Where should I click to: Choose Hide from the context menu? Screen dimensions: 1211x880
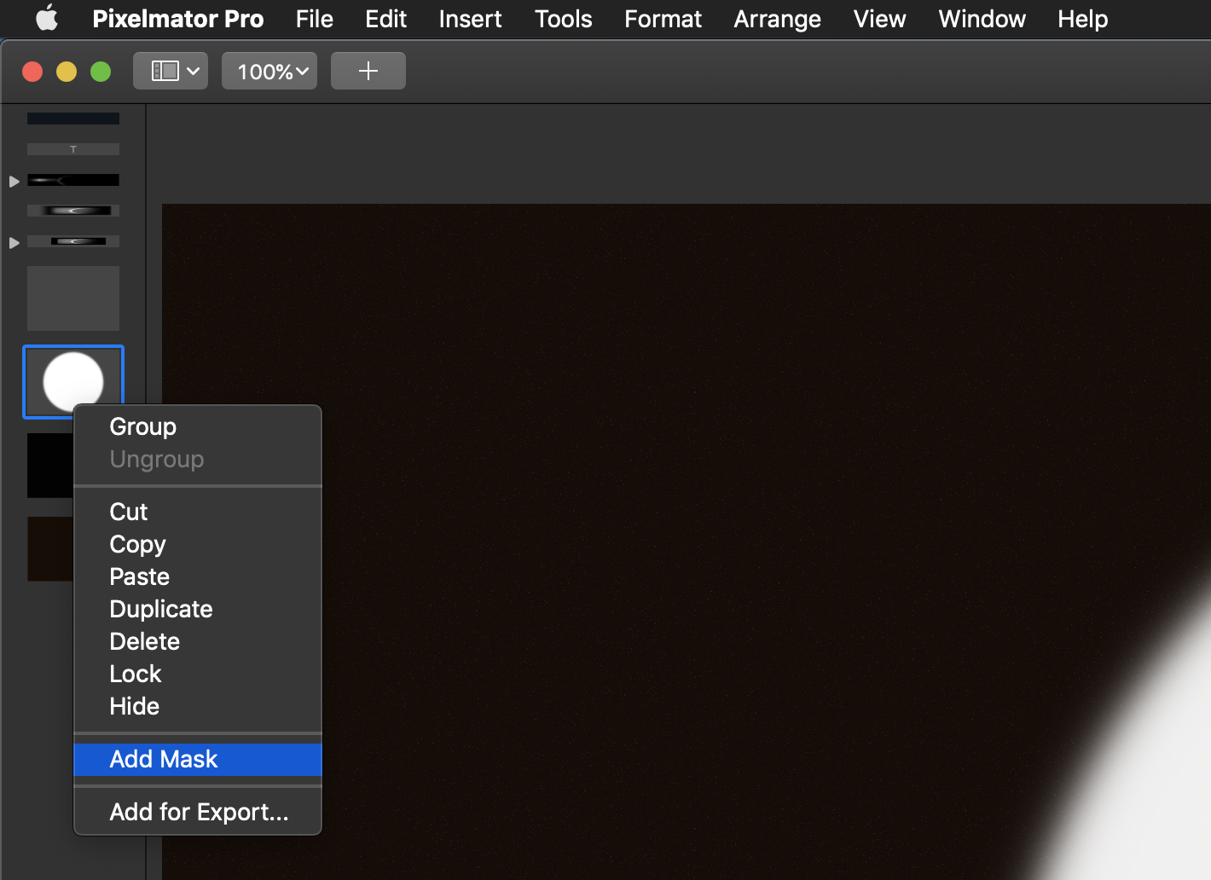coord(198,706)
